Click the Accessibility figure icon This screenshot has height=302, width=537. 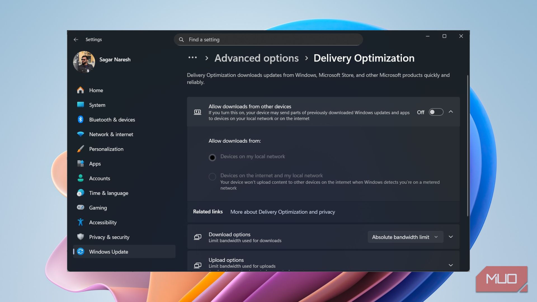[81, 222]
